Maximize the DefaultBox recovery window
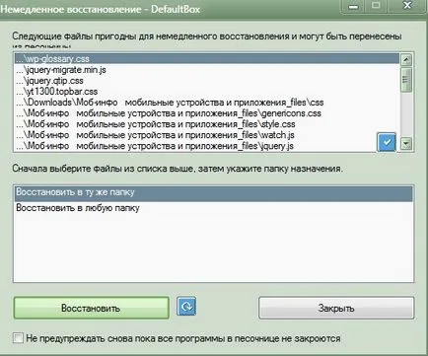This screenshot has width=428, height=356. pos(376,6)
